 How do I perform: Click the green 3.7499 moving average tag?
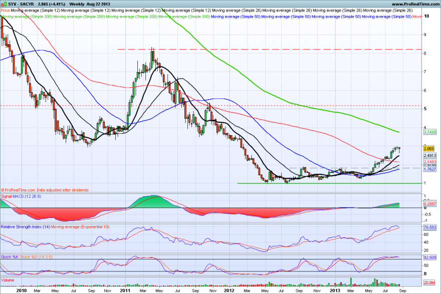click(430, 132)
